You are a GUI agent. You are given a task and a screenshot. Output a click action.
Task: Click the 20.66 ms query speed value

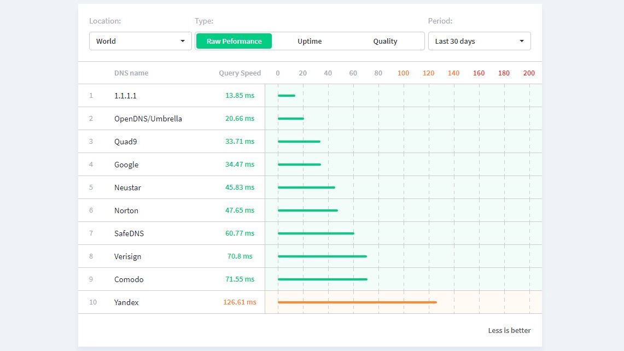coord(240,119)
